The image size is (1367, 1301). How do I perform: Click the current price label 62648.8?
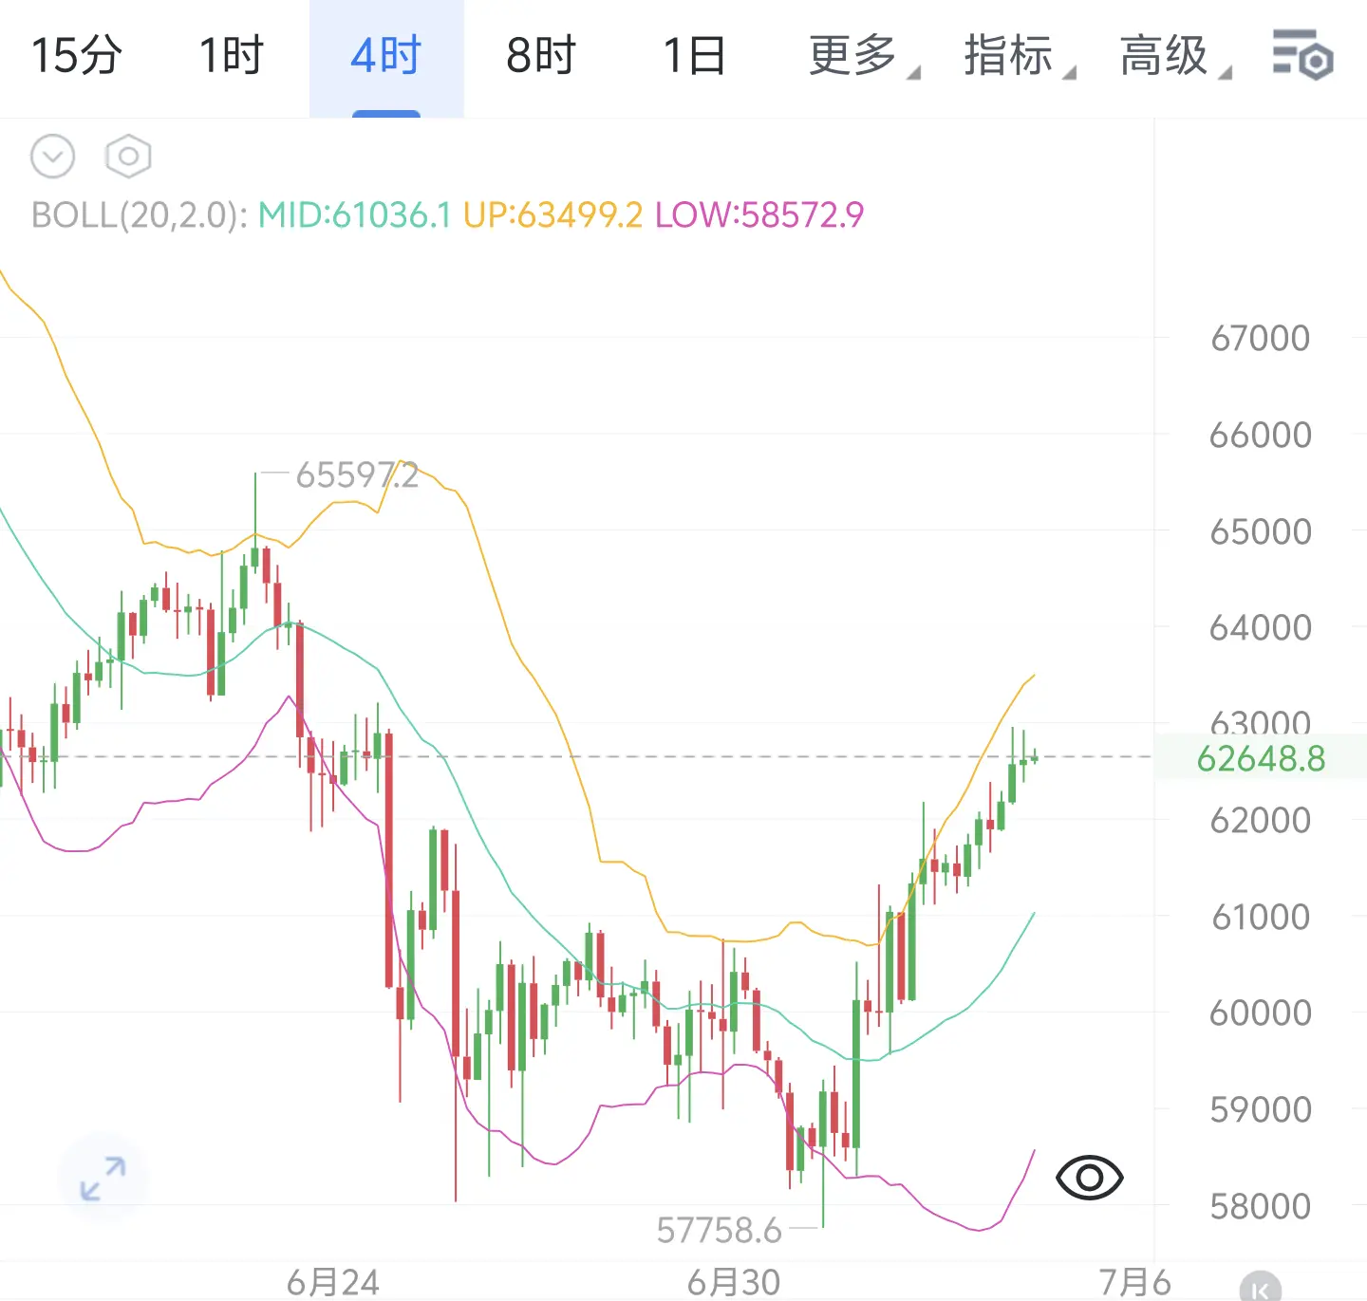pyautogui.click(x=1261, y=758)
